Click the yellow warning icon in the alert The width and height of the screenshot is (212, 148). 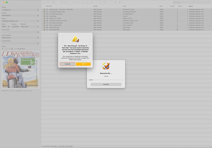point(76,39)
